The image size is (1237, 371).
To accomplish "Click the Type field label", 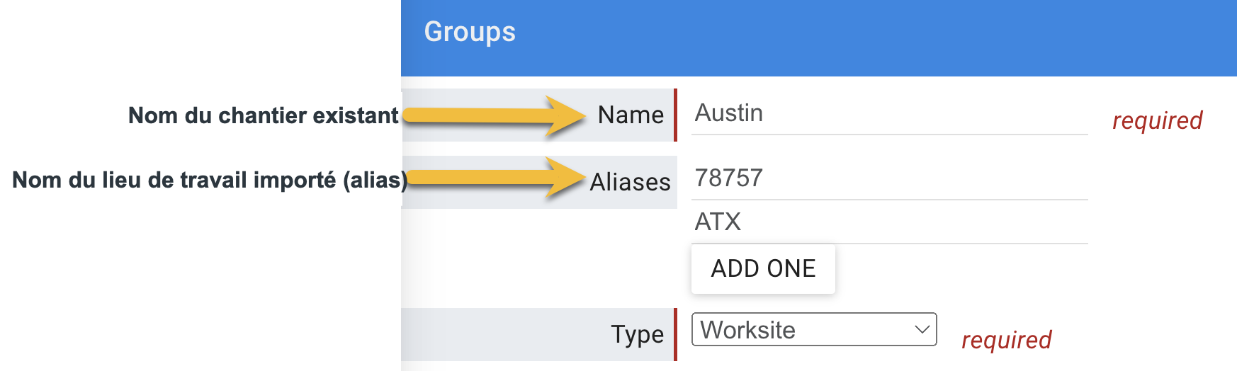I will tap(638, 334).
